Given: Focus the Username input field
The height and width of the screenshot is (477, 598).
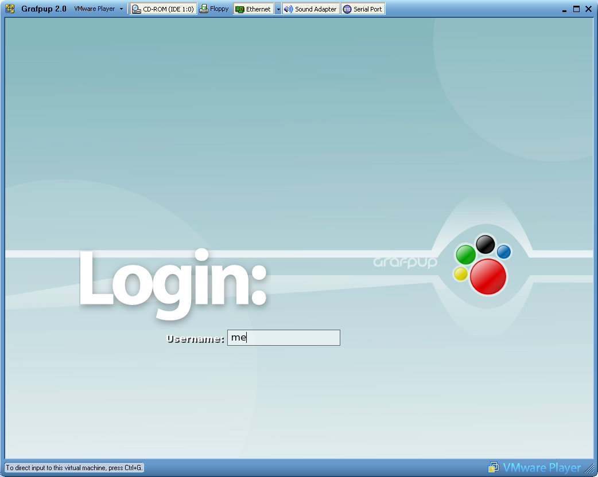Looking at the screenshot, I should point(284,338).
